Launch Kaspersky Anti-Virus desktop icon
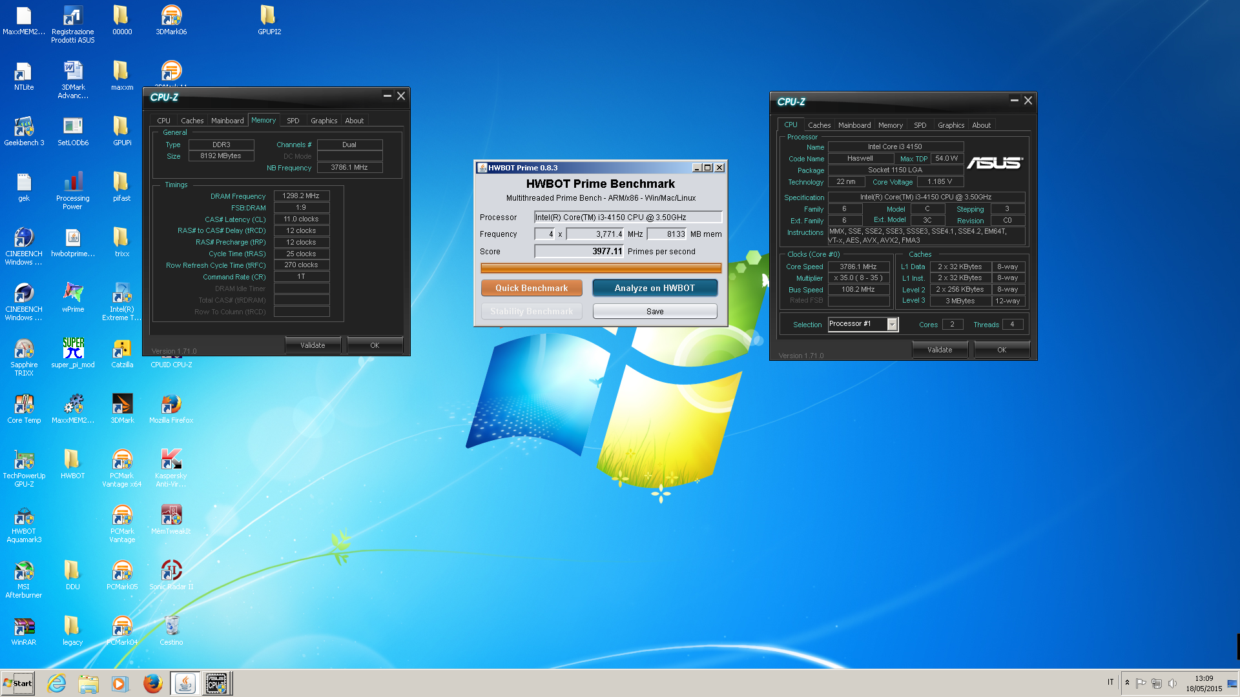 171,468
